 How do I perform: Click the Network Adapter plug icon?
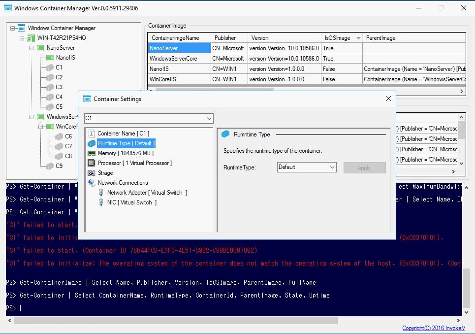click(x=101, y=193)
